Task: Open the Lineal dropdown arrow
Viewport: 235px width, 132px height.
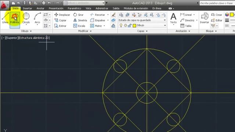Action: pyautogui.click(x=194, y=15)
